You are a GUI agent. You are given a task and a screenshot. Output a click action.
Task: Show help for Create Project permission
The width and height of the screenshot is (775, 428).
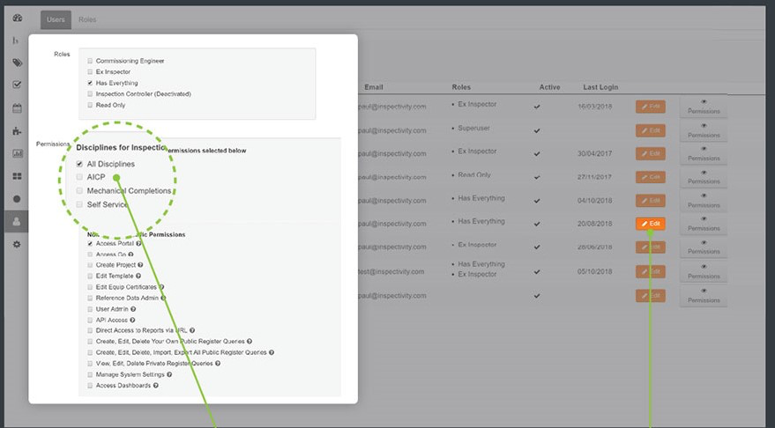[140, 265]
